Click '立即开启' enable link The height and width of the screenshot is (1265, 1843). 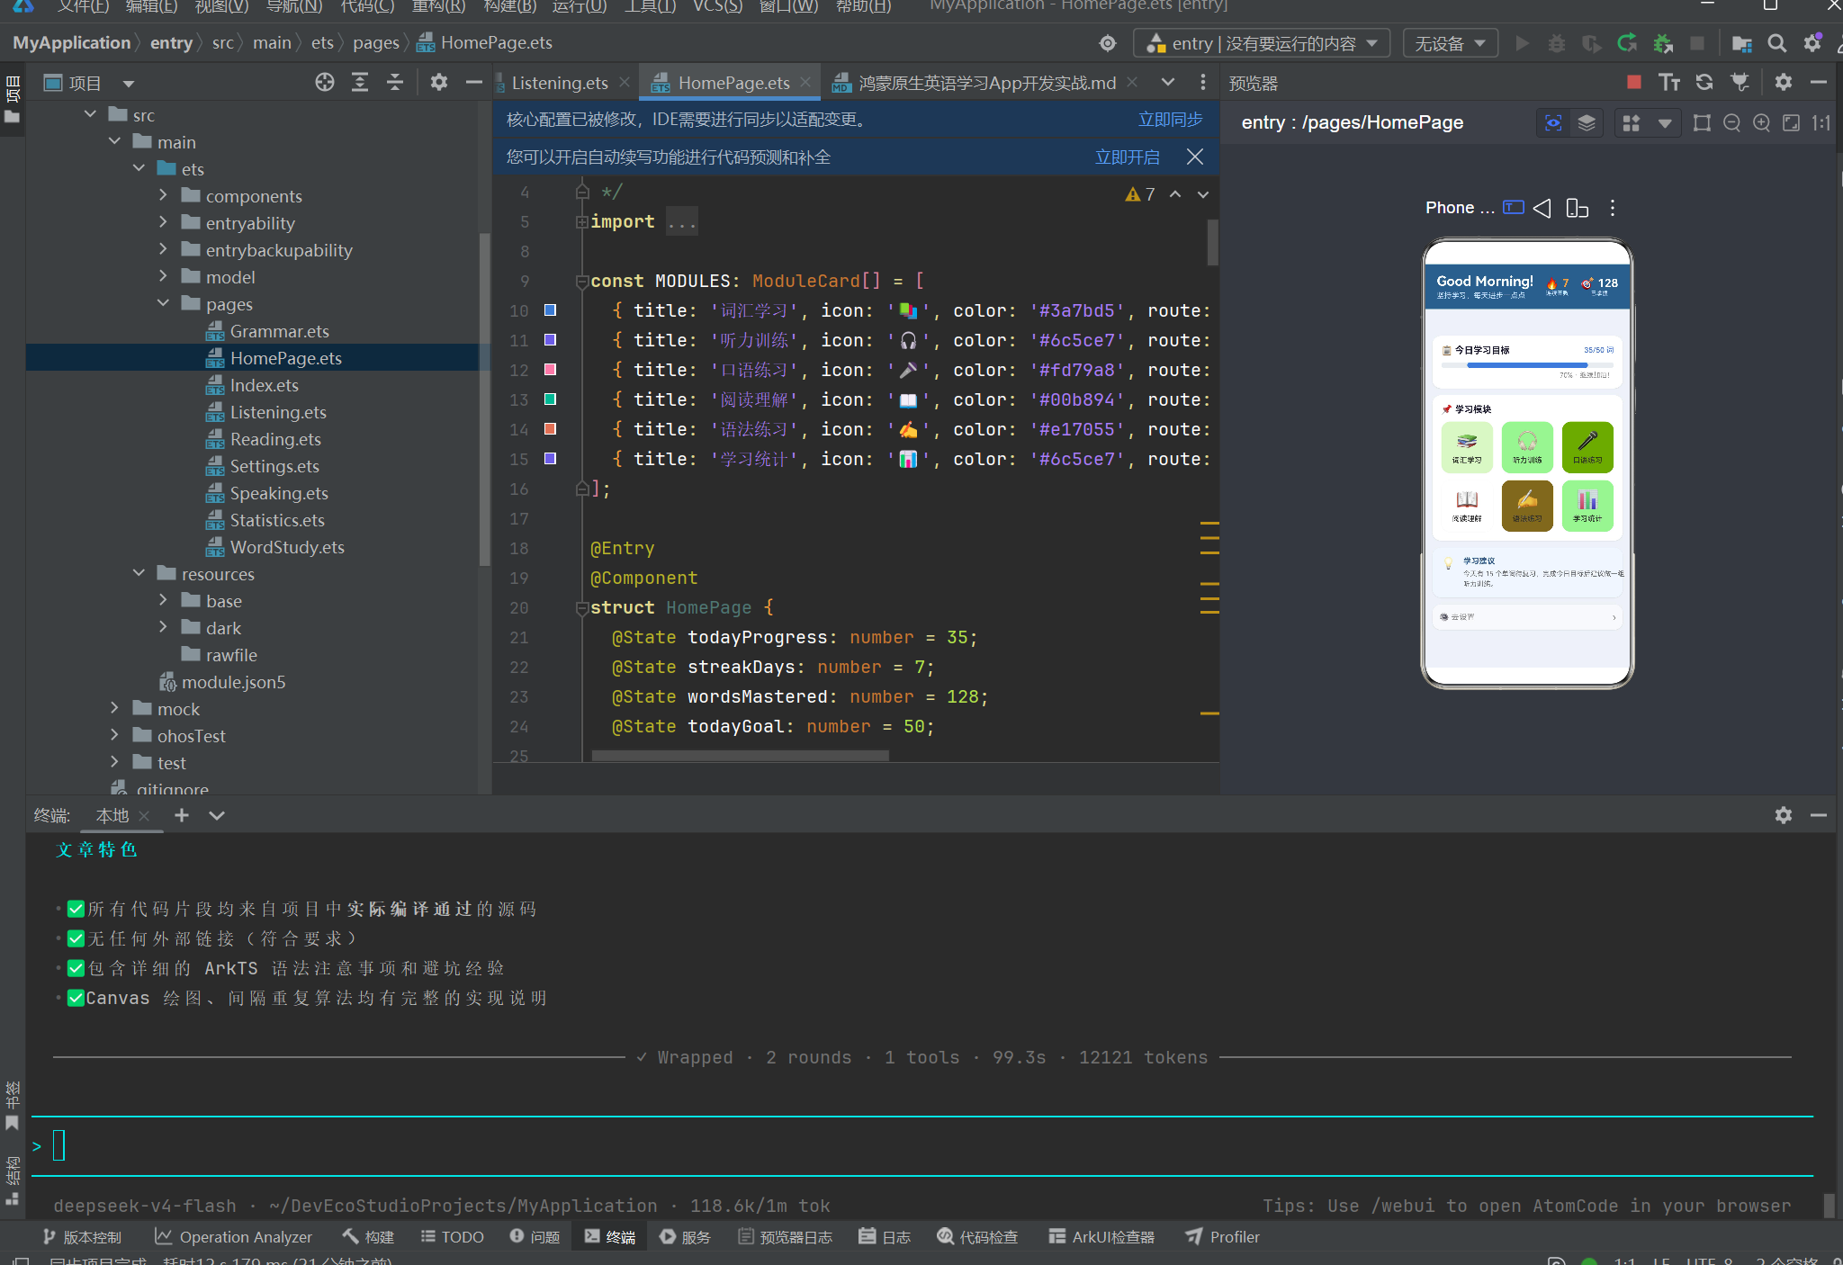click(x=1127, y=157)
